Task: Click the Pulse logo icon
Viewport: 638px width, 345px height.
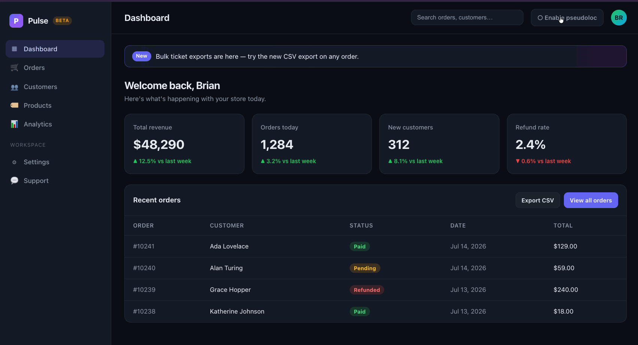Action: pos(16,21)
